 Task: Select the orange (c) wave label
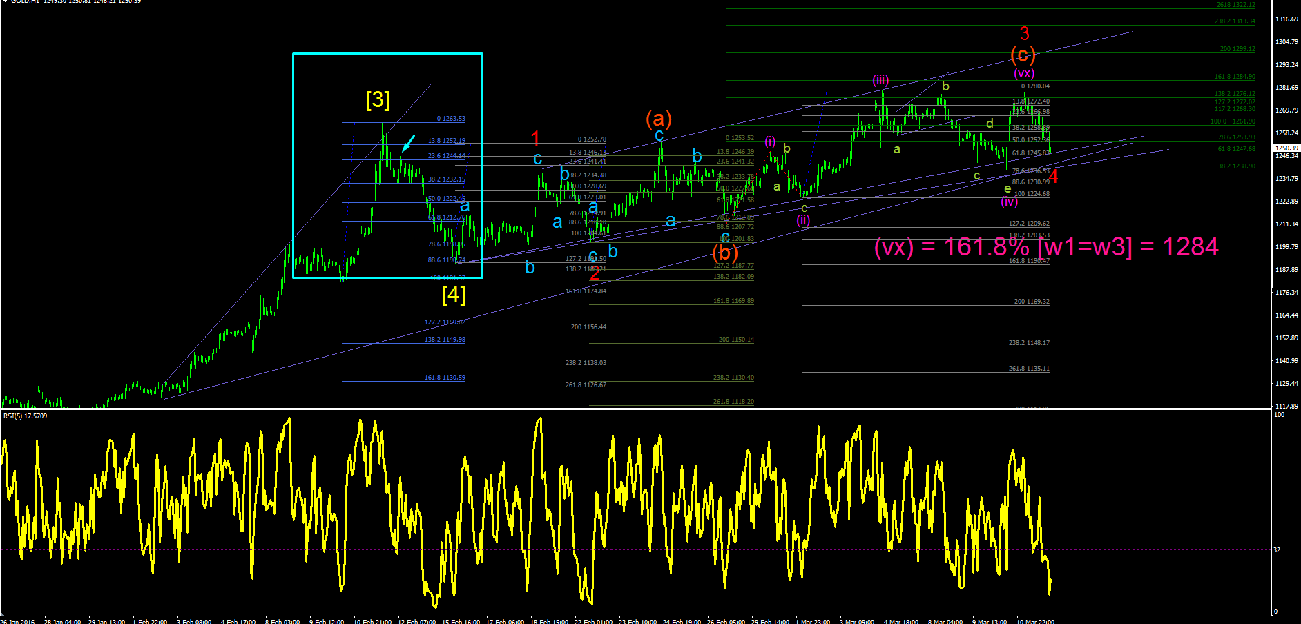(1023, 54)
